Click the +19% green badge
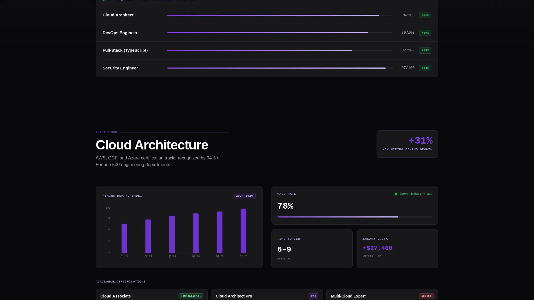 (x=425, y=50)
